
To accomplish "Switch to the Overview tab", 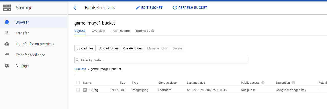I will [x=98, y=31].
